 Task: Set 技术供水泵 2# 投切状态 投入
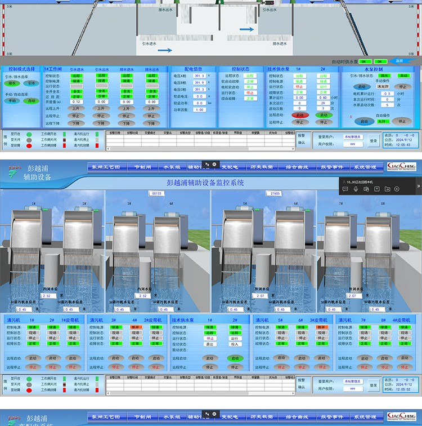pos(235,344)
